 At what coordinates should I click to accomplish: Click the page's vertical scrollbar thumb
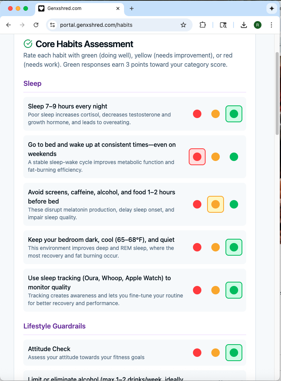[x=277, y=94]
